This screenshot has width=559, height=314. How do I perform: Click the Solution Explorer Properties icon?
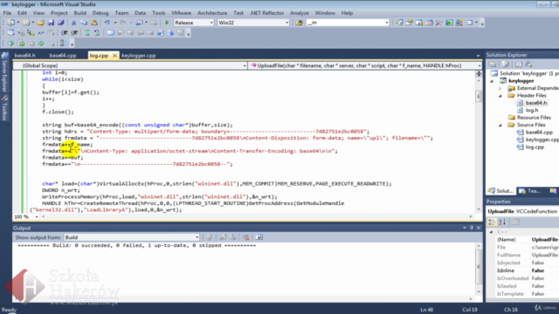493,65
